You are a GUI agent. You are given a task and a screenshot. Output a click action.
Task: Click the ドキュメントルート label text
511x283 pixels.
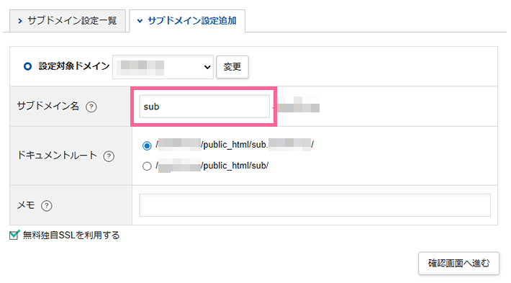(x=58, y=156)
